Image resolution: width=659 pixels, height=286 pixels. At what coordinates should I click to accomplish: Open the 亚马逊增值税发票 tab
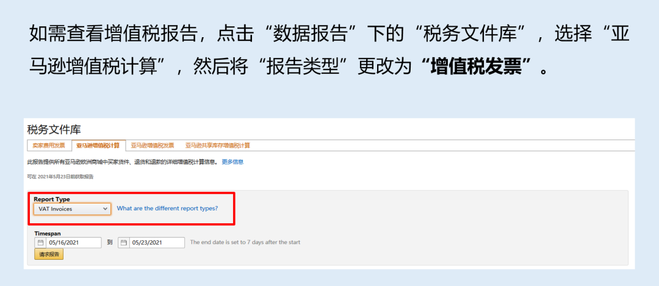point(152,145)
